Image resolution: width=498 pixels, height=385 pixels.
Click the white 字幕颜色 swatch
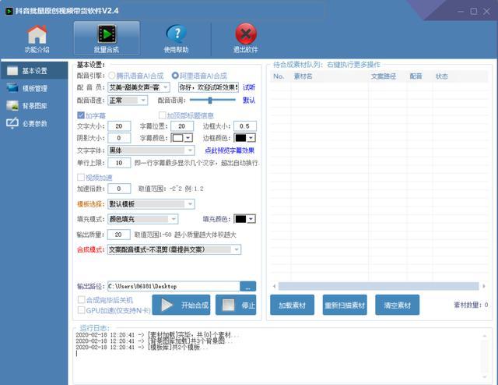(x=177, y=138)
